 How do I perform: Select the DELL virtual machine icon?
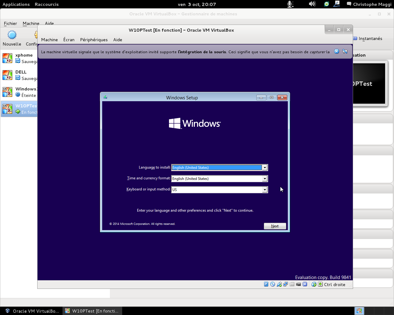(7, 75)
